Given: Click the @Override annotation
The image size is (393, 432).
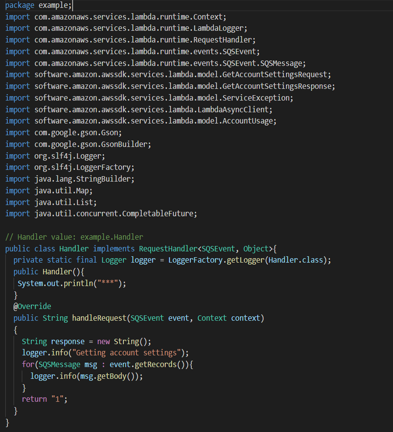Looking at the screenshot, I should pos(32,307).
